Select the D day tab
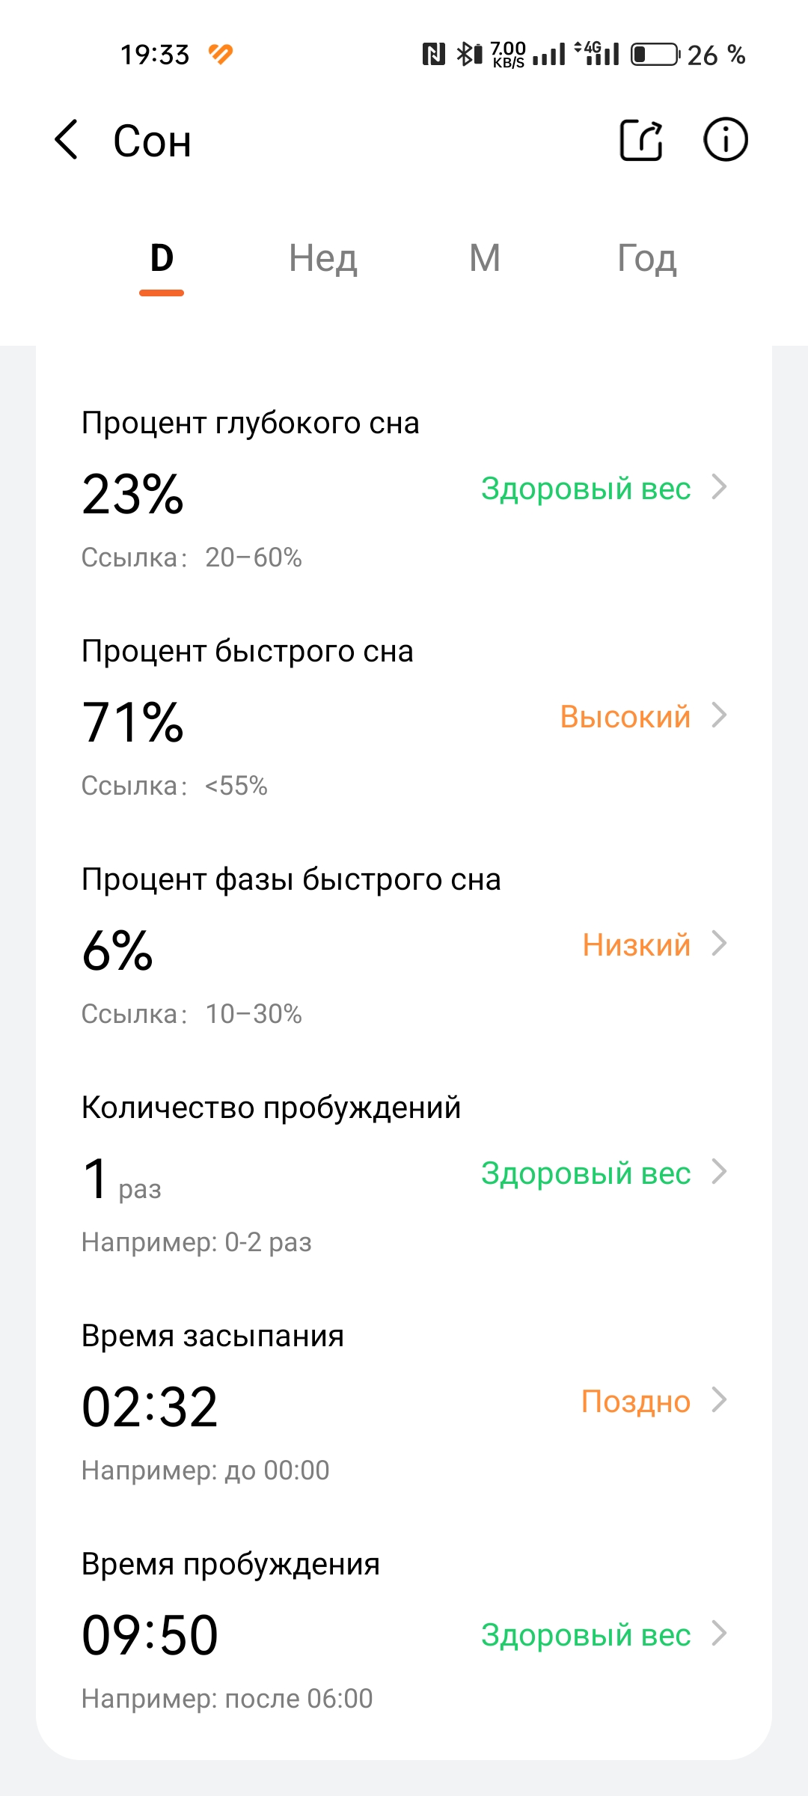The image size is (808, 1796). point(162,258)
